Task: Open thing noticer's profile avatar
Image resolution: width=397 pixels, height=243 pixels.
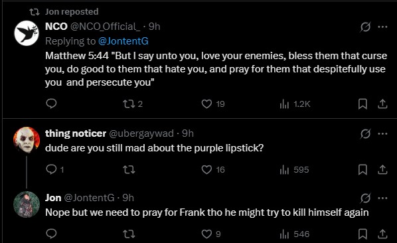Action: 27,139
